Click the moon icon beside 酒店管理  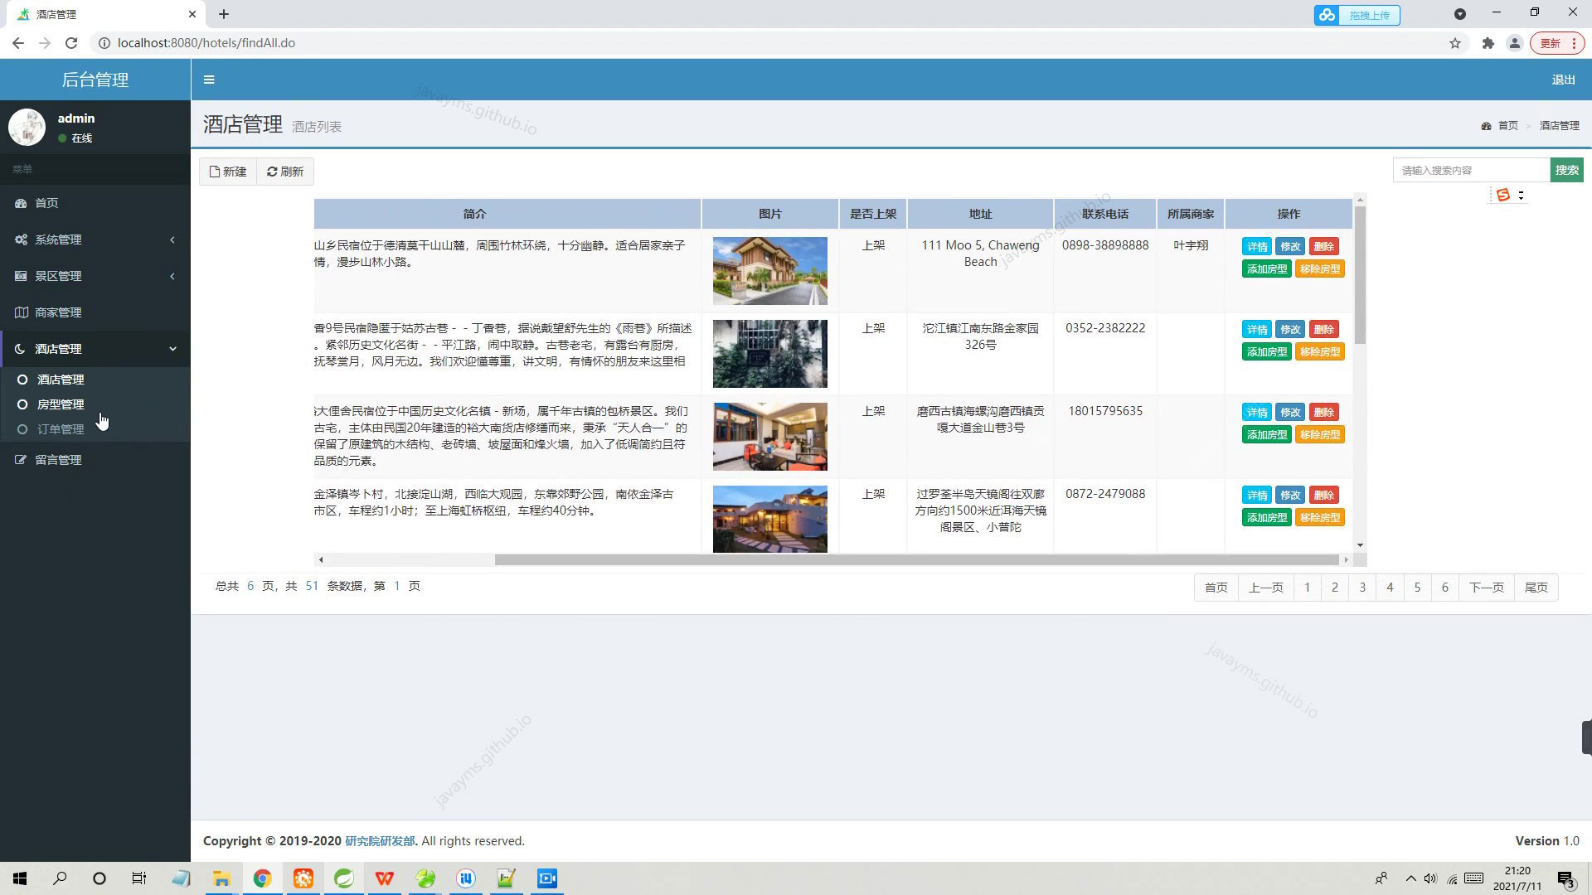point(21,349)
